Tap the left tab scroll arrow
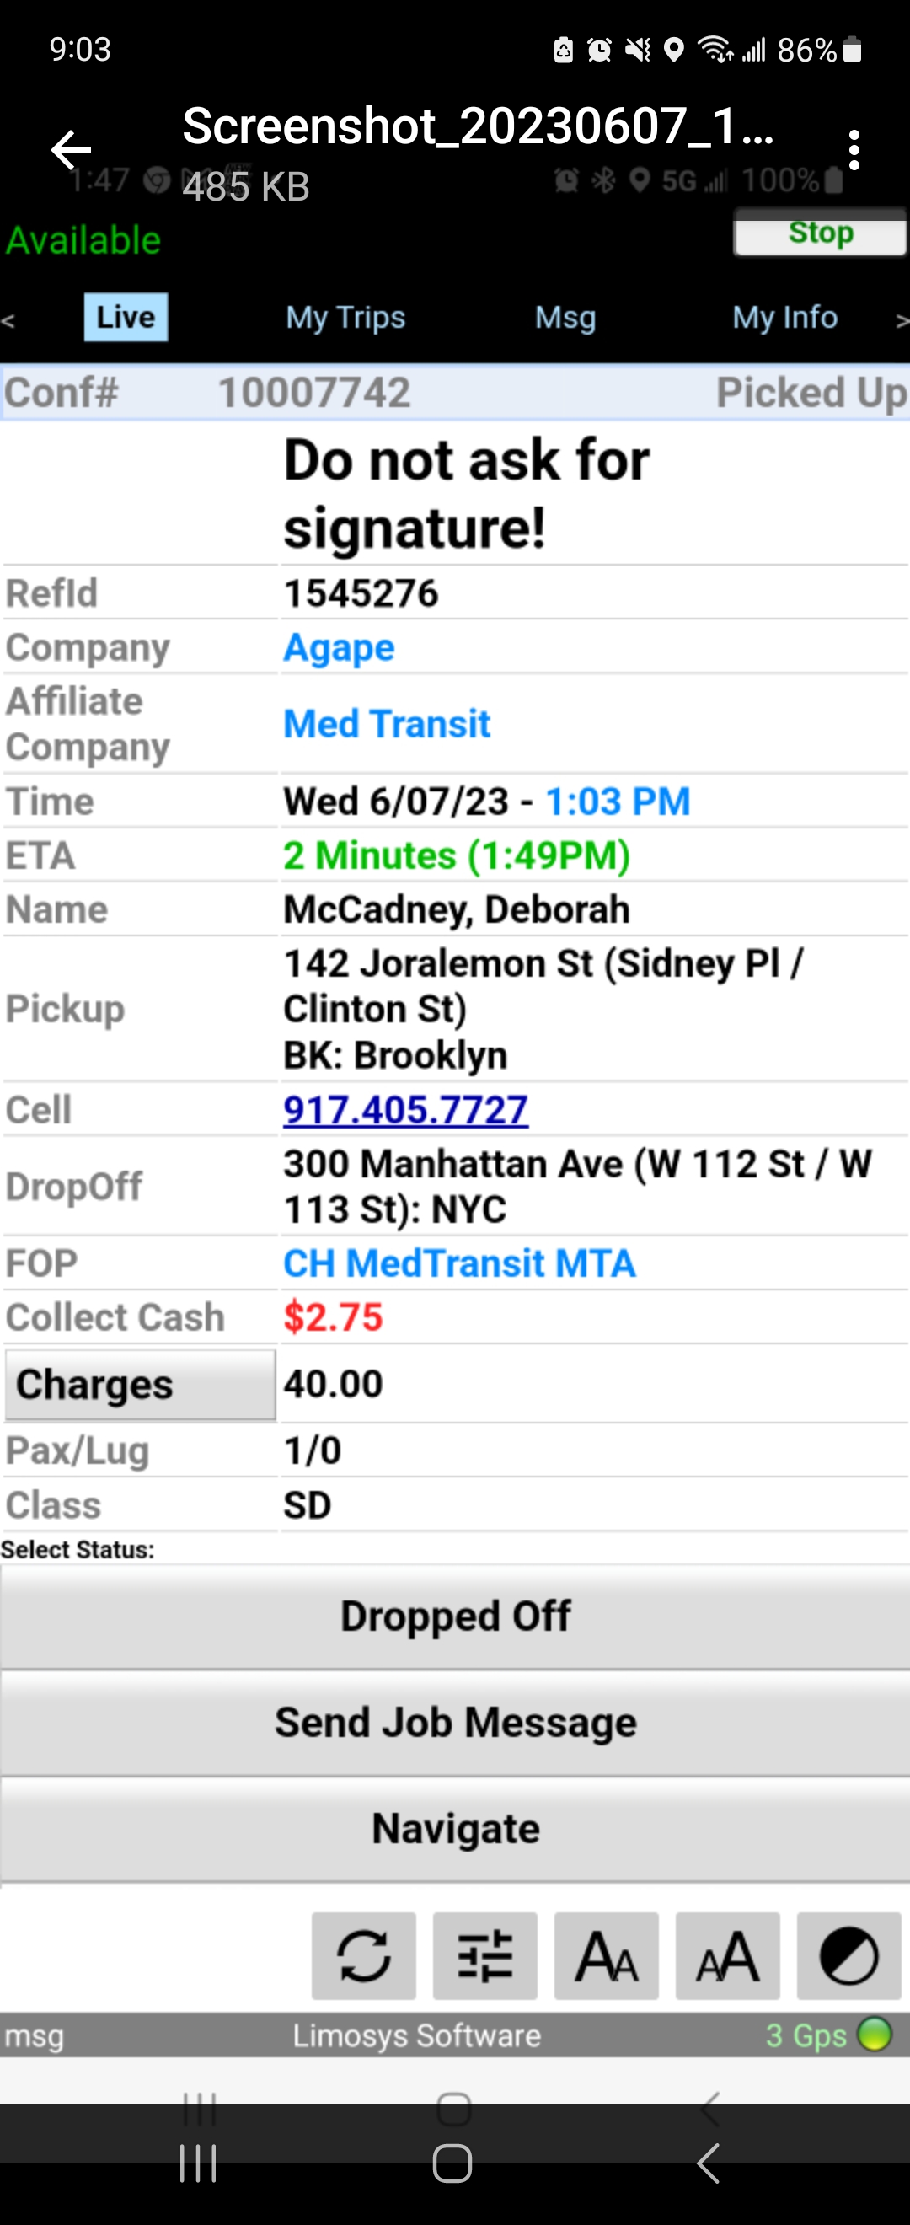This screenshot has width=910, height=2225. [x=8, y=320]
